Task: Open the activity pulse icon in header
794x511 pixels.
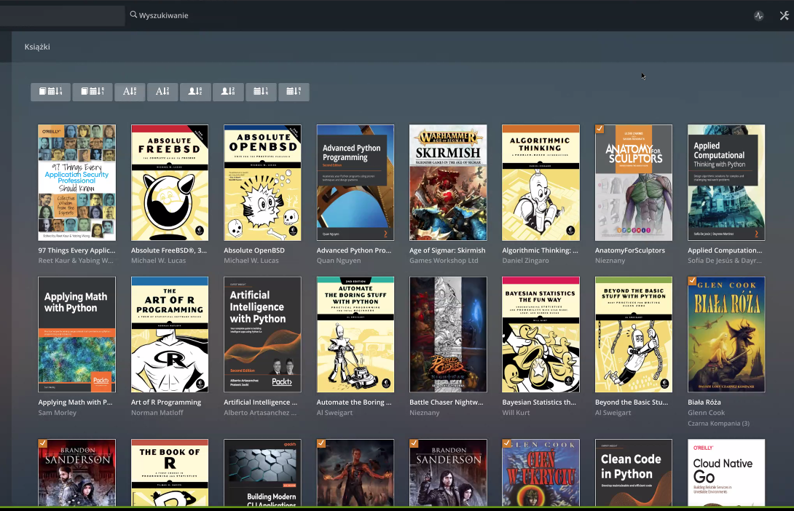Action: click(758, 16)
